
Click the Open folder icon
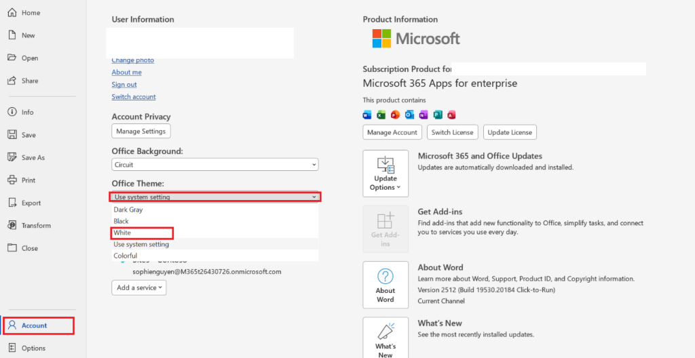coord(12,58)
